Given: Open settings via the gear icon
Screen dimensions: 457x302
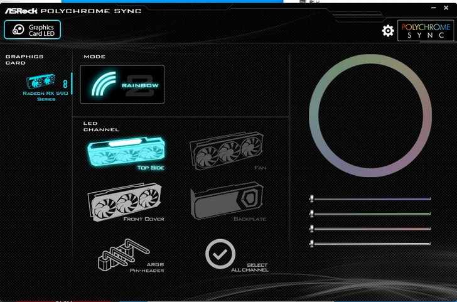Looking at the screenshot, I should click(x=388, y=31).
